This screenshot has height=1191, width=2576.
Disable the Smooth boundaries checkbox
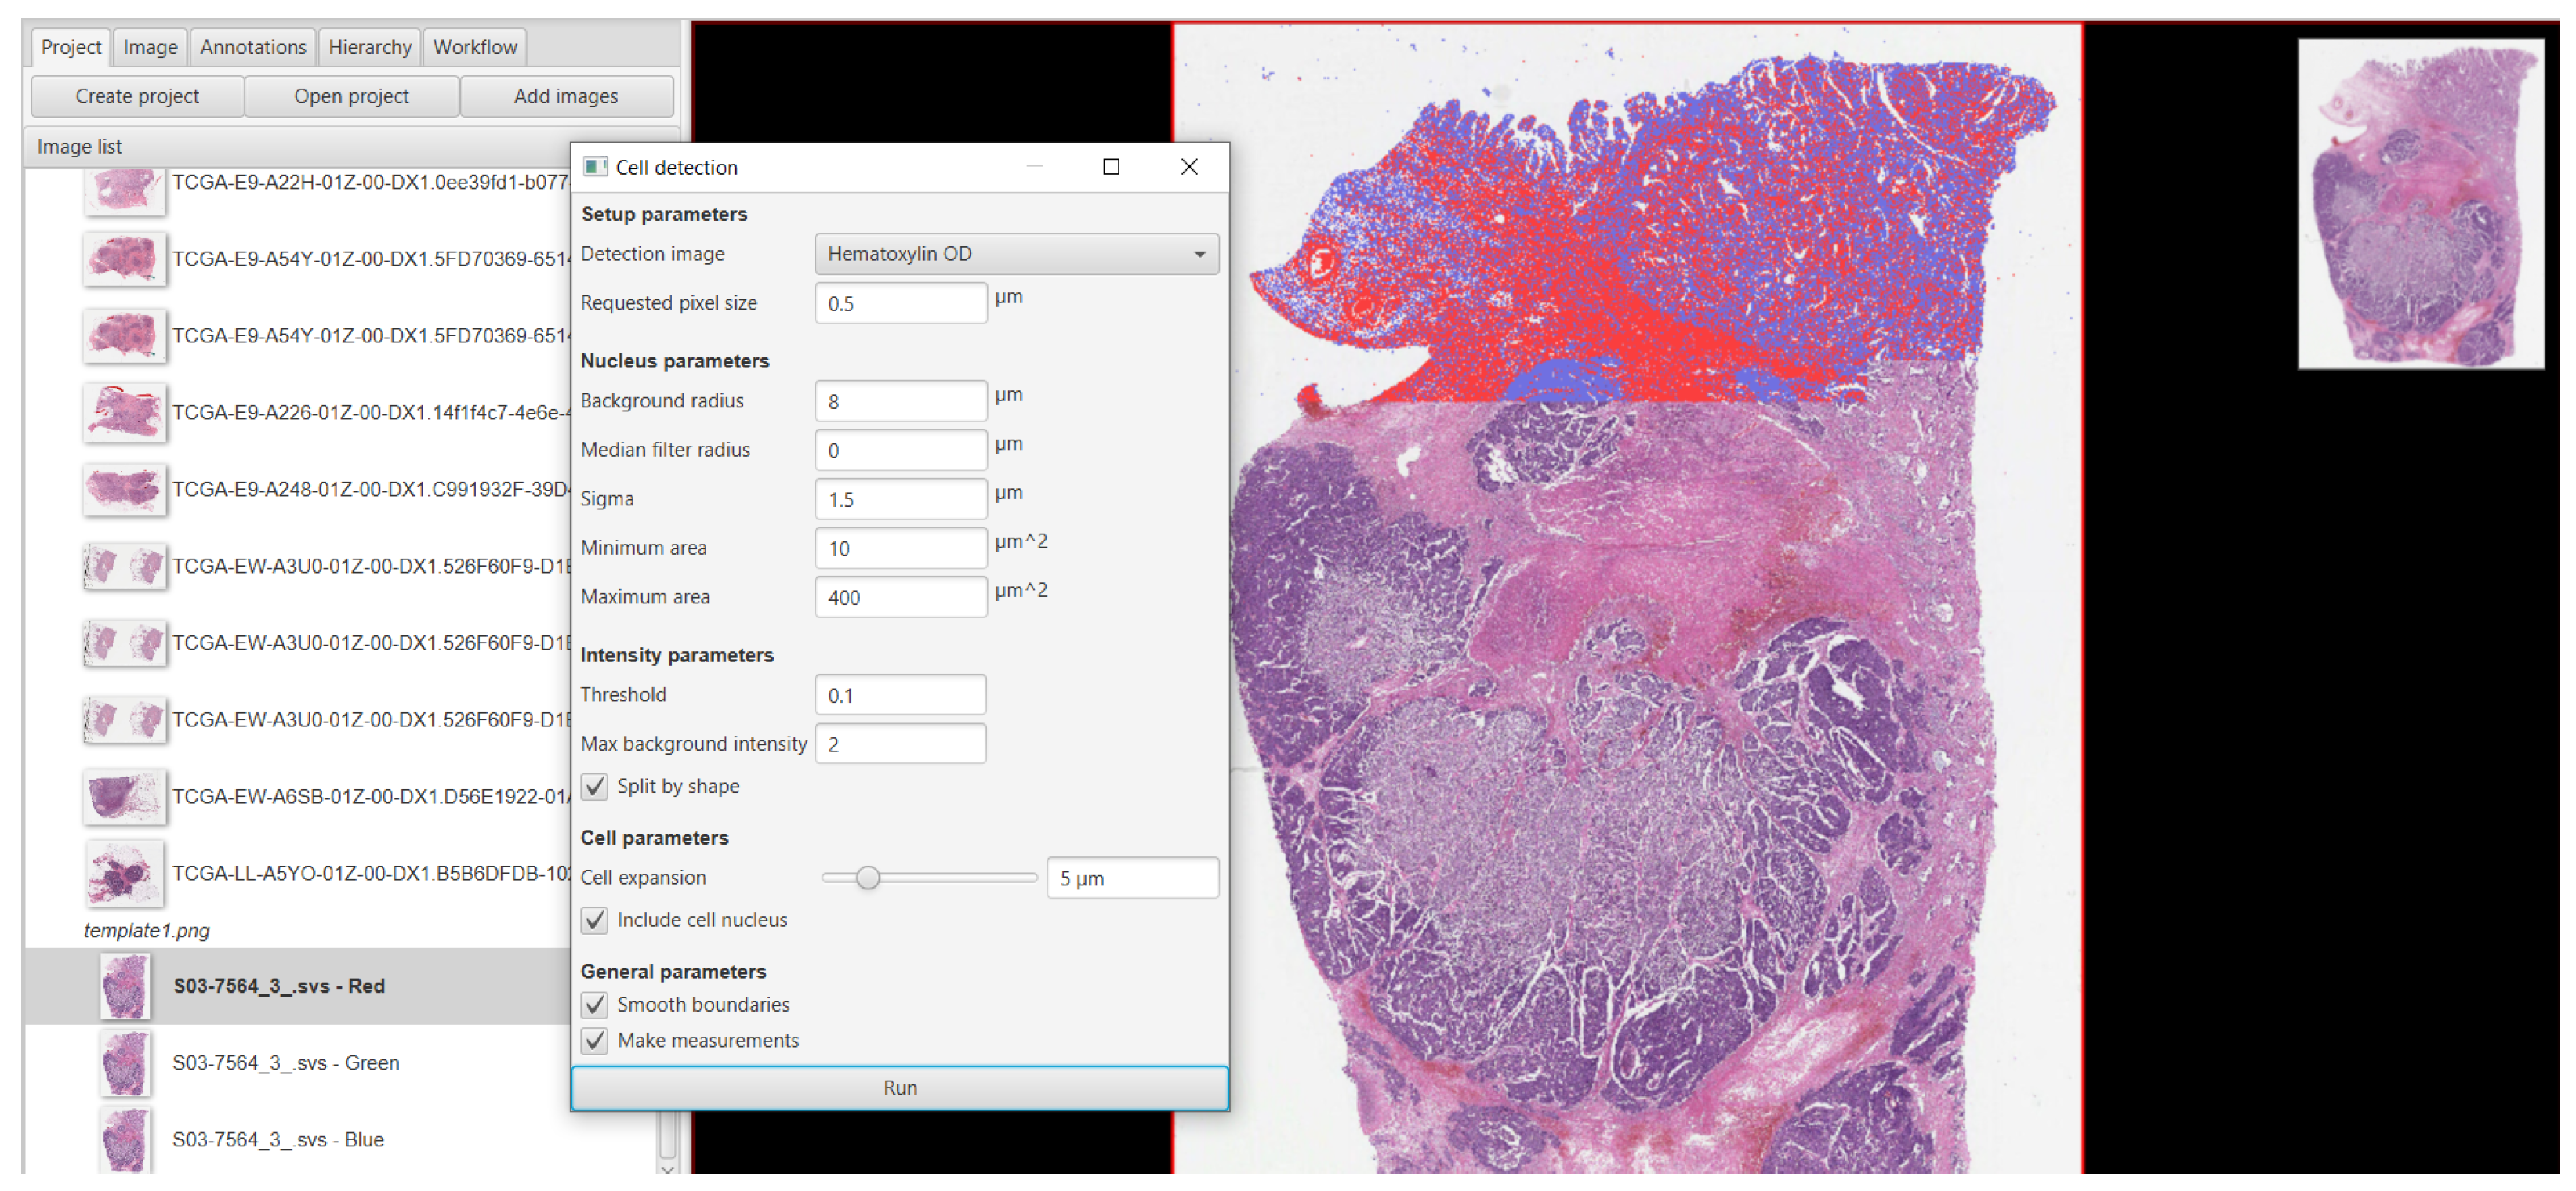tap(595, 1005)
